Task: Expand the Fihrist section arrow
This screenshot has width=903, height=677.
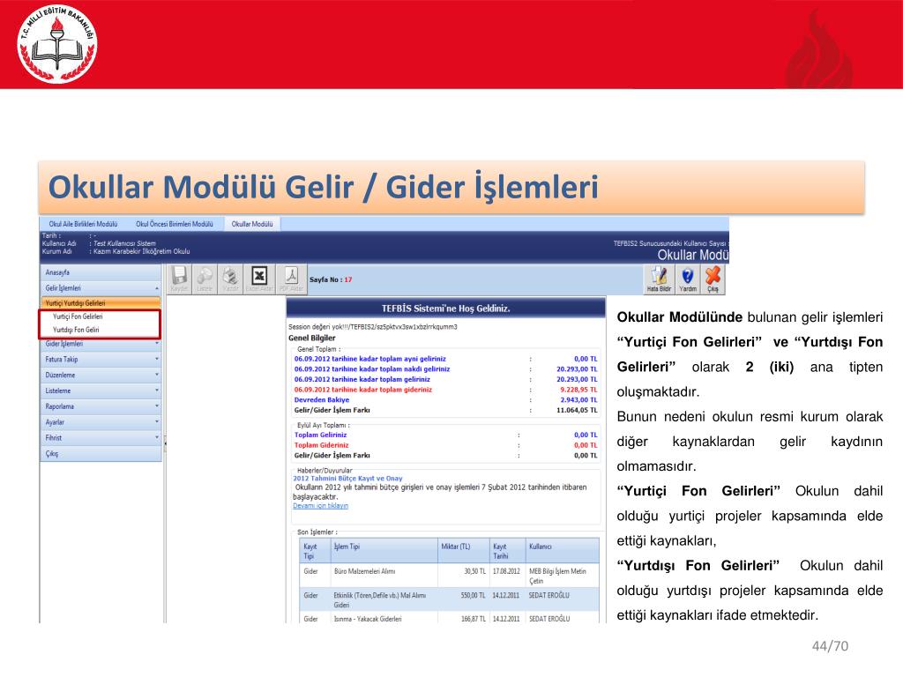Action: click(x=157, y=437)
